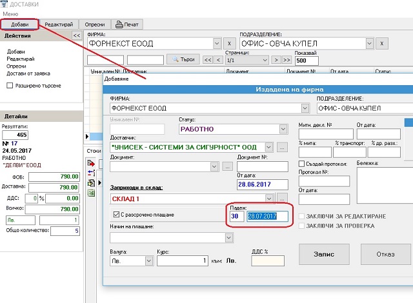Viewport: 413px width, 303px height.
Task: Click the % мита input field
Action: [315, 152]
